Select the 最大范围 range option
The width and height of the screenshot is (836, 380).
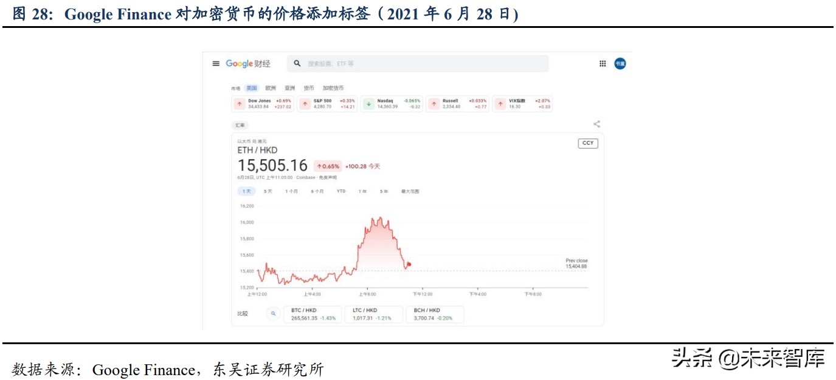coord(411,191)
